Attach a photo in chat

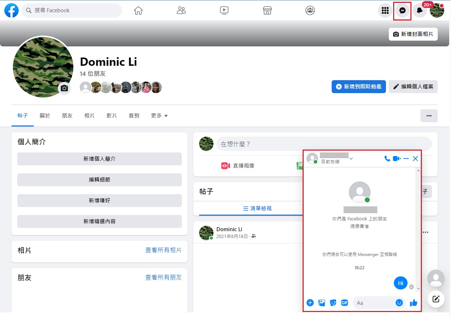click(x=322, y=303)
